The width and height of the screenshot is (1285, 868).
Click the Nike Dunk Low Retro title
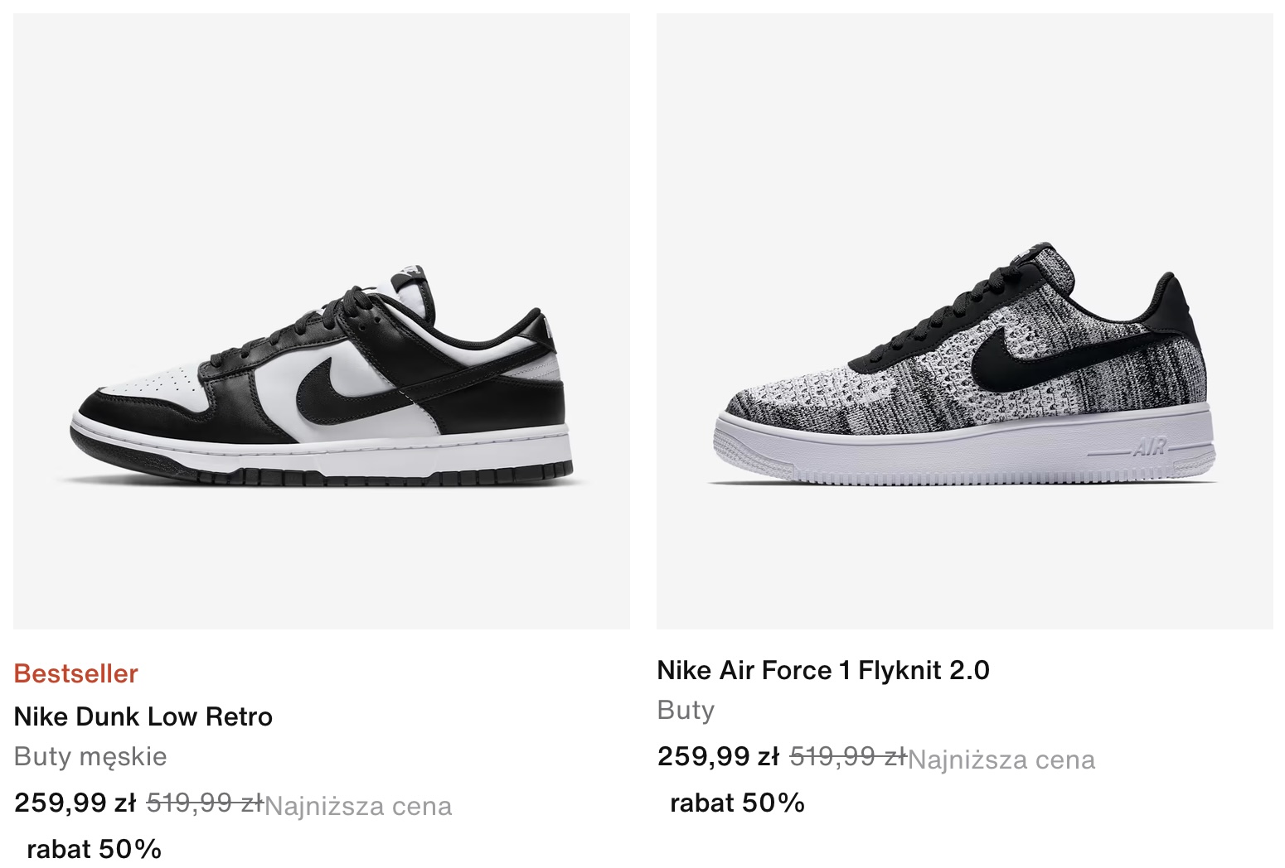[x=143, y=716]
